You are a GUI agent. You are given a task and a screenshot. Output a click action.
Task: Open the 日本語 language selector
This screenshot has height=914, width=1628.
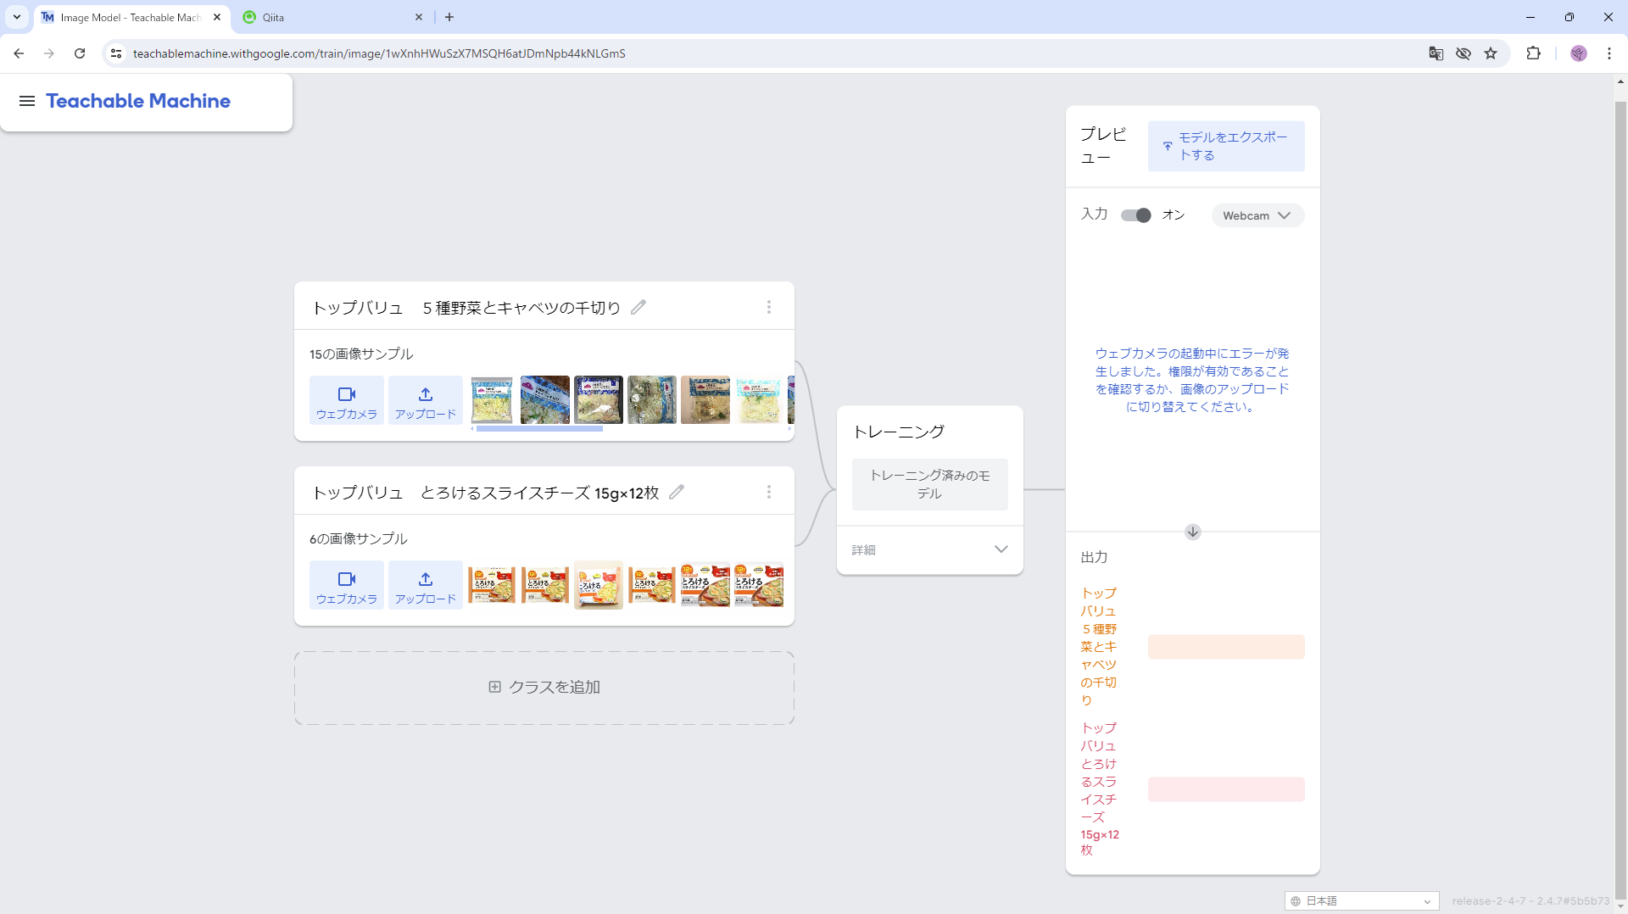tap(1360, 900)
